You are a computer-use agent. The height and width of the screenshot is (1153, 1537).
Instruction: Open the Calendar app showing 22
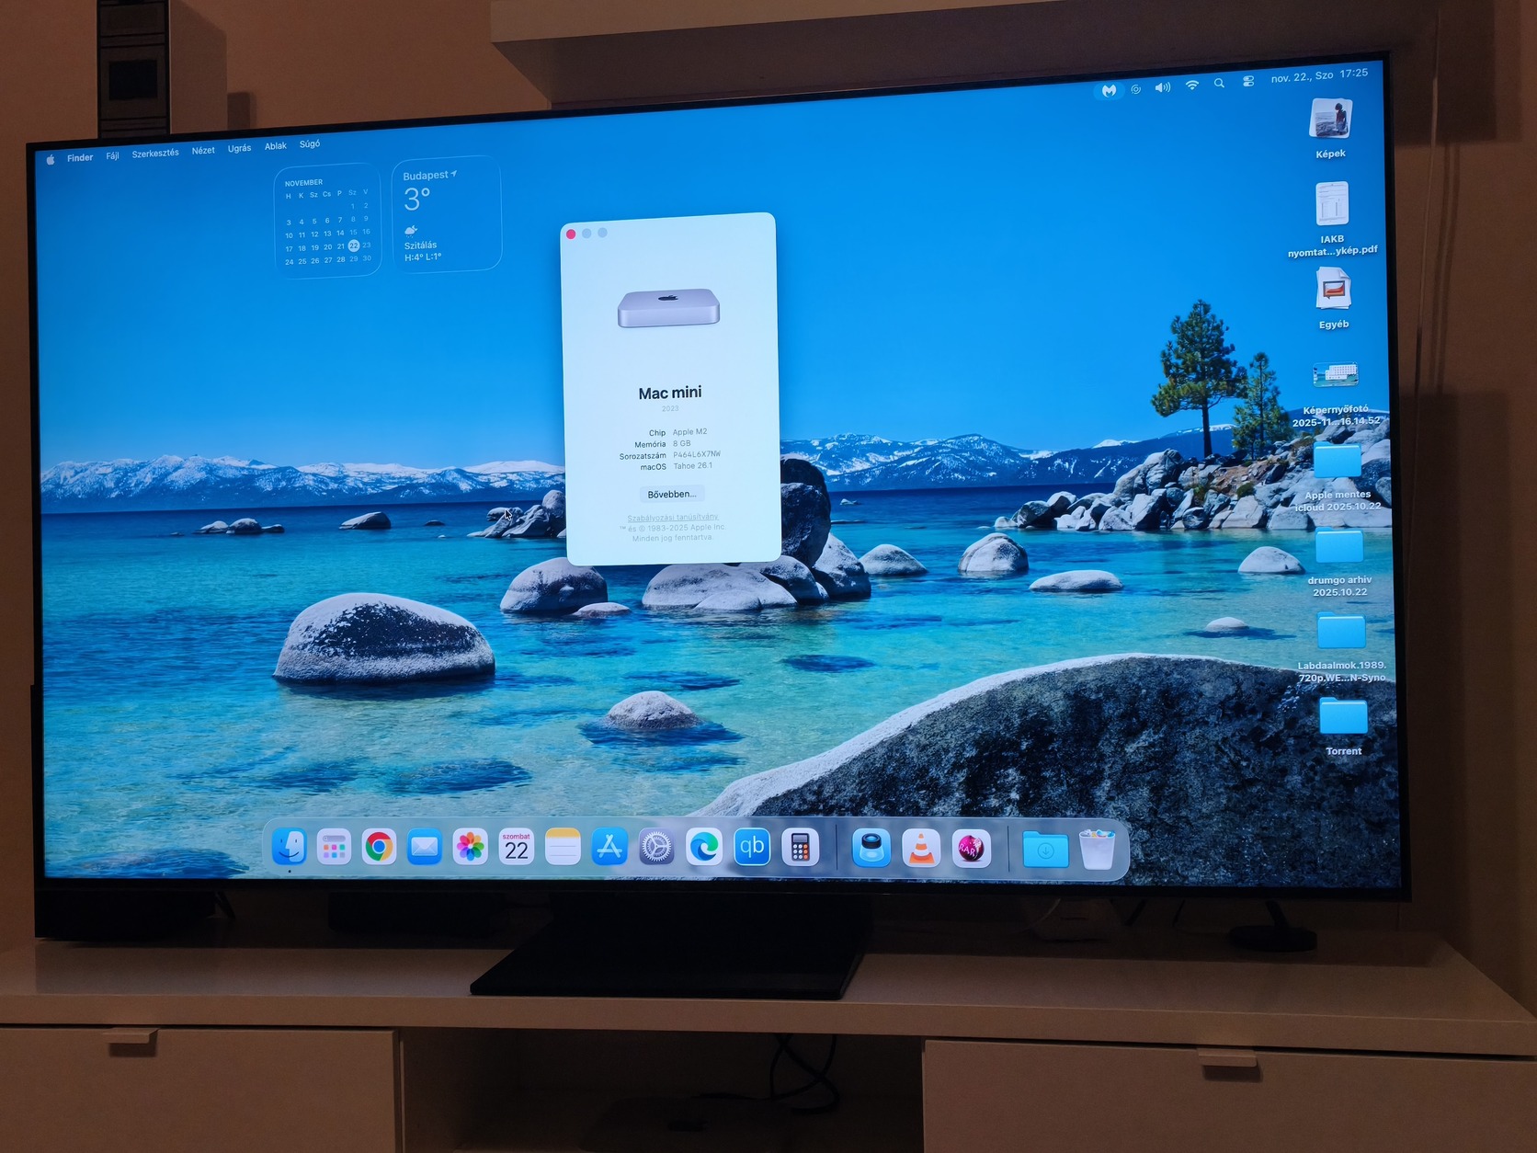click(x=516, y=847)
